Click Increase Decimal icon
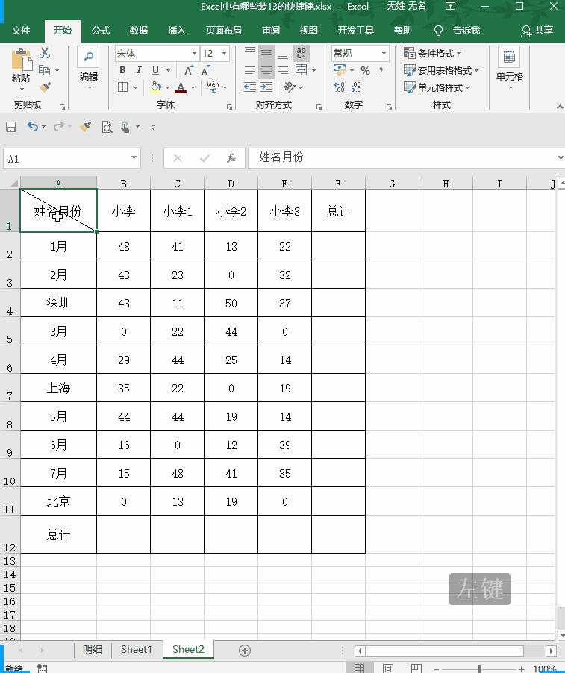 tap(339, 87)
